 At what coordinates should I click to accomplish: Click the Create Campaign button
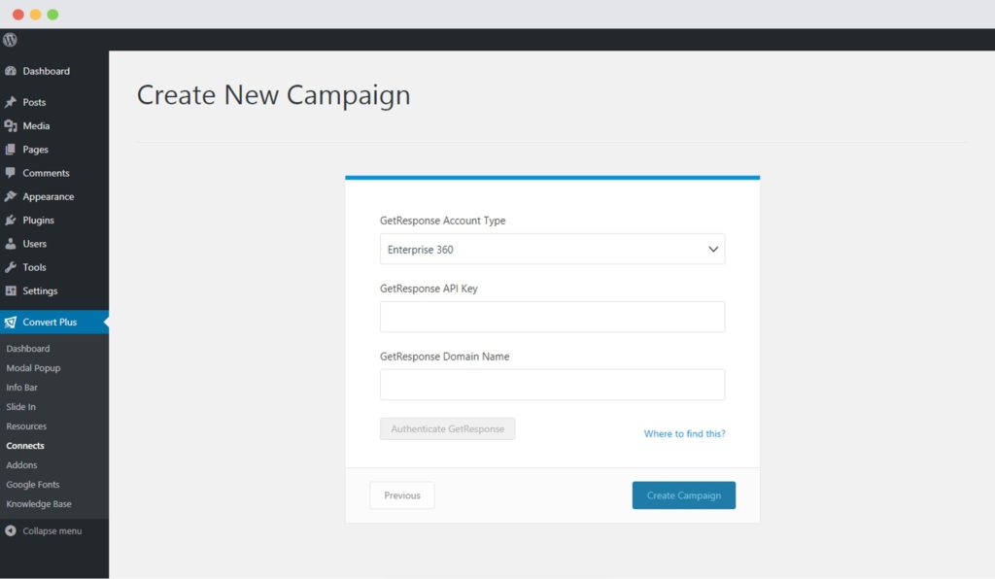click(683, 494)
